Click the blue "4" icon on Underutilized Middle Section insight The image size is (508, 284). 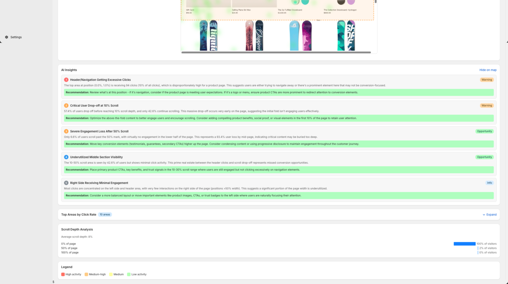click(66, 157)
